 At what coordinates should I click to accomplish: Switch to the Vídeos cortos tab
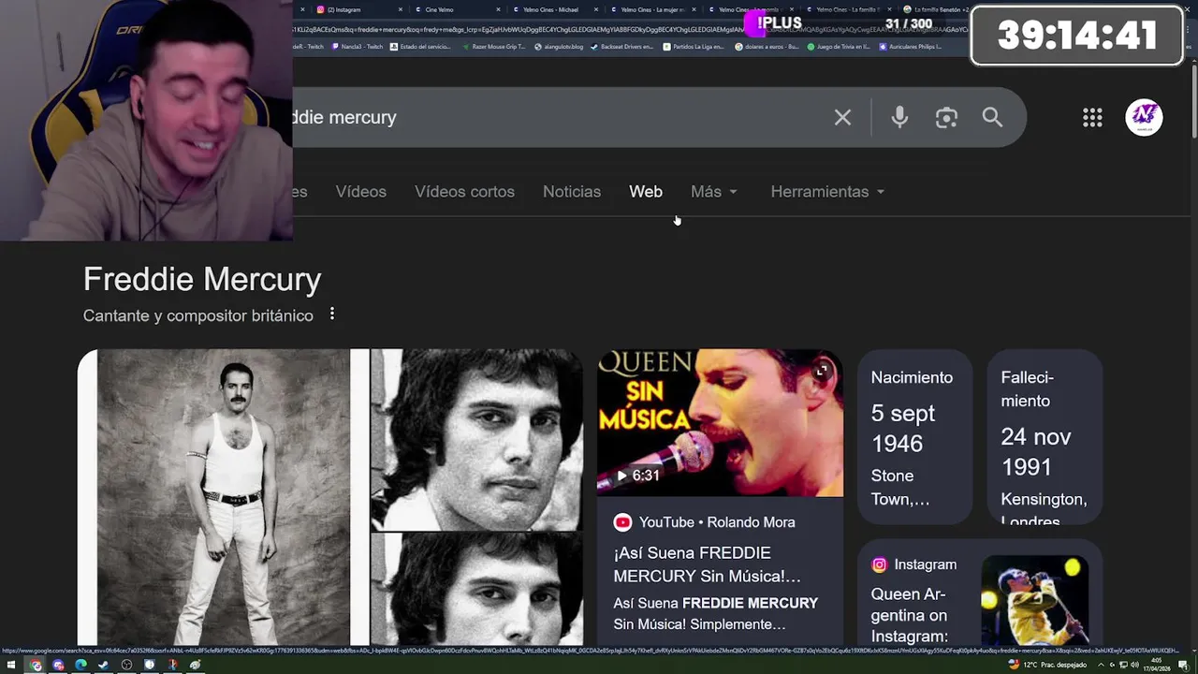(464, 191)
